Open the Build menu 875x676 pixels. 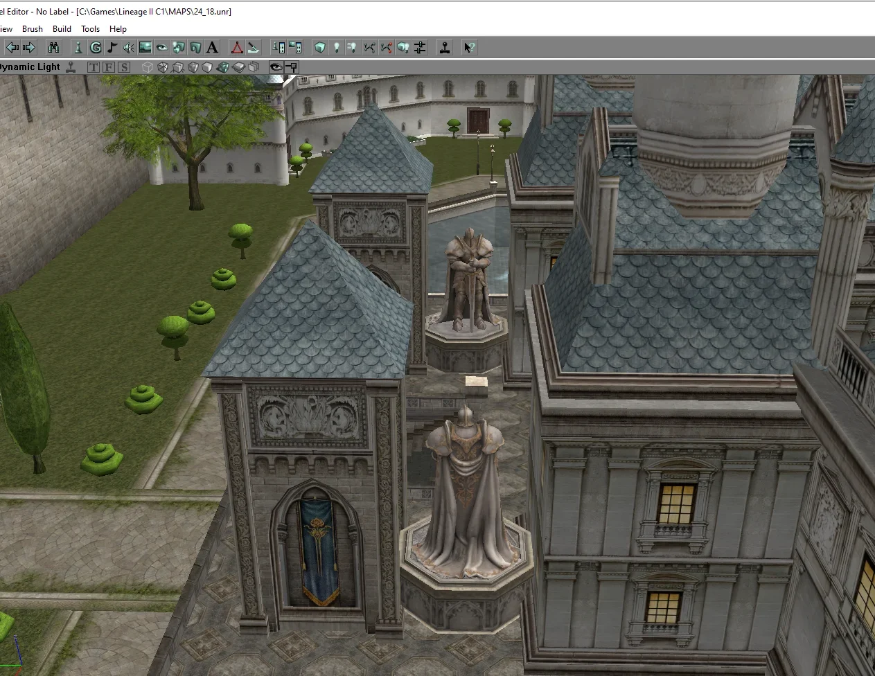tap(62, 29)
